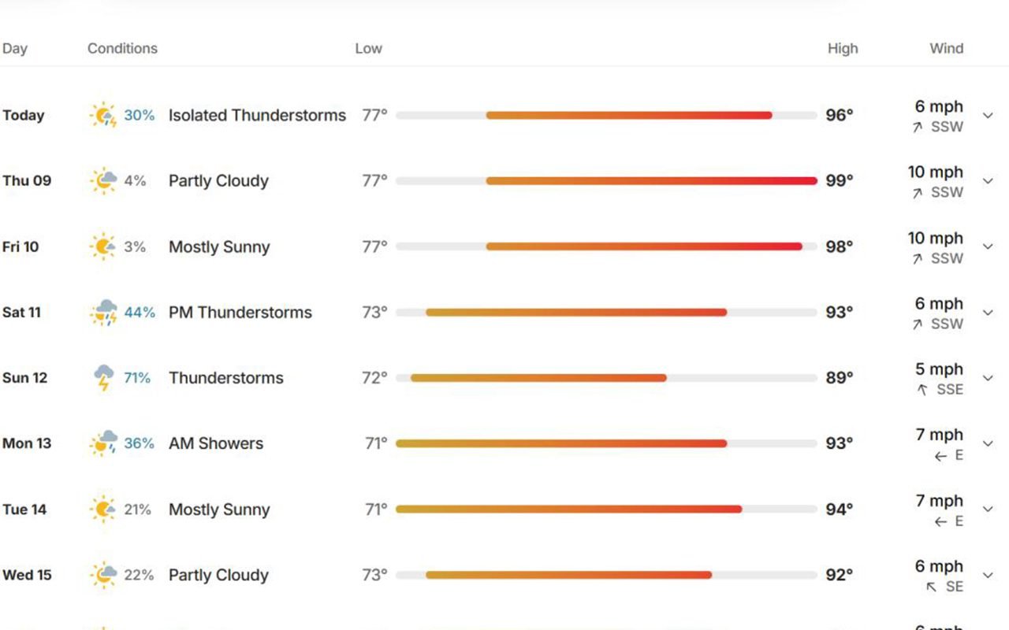Screen dimensions: 1009x630
Task: Expand the Wed 15 forecast row chevron
Action: pyautogui.click(x=988, y=576)
